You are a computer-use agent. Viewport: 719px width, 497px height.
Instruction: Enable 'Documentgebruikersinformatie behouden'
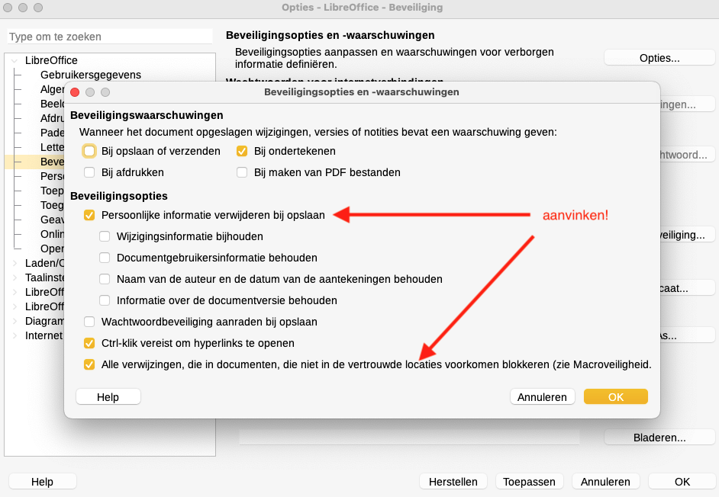pyautogui.click(x=105, y=258)
